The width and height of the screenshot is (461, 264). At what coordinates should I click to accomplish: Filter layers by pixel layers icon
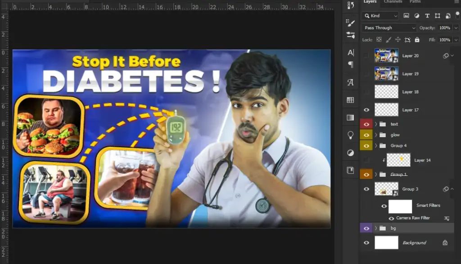407,16
